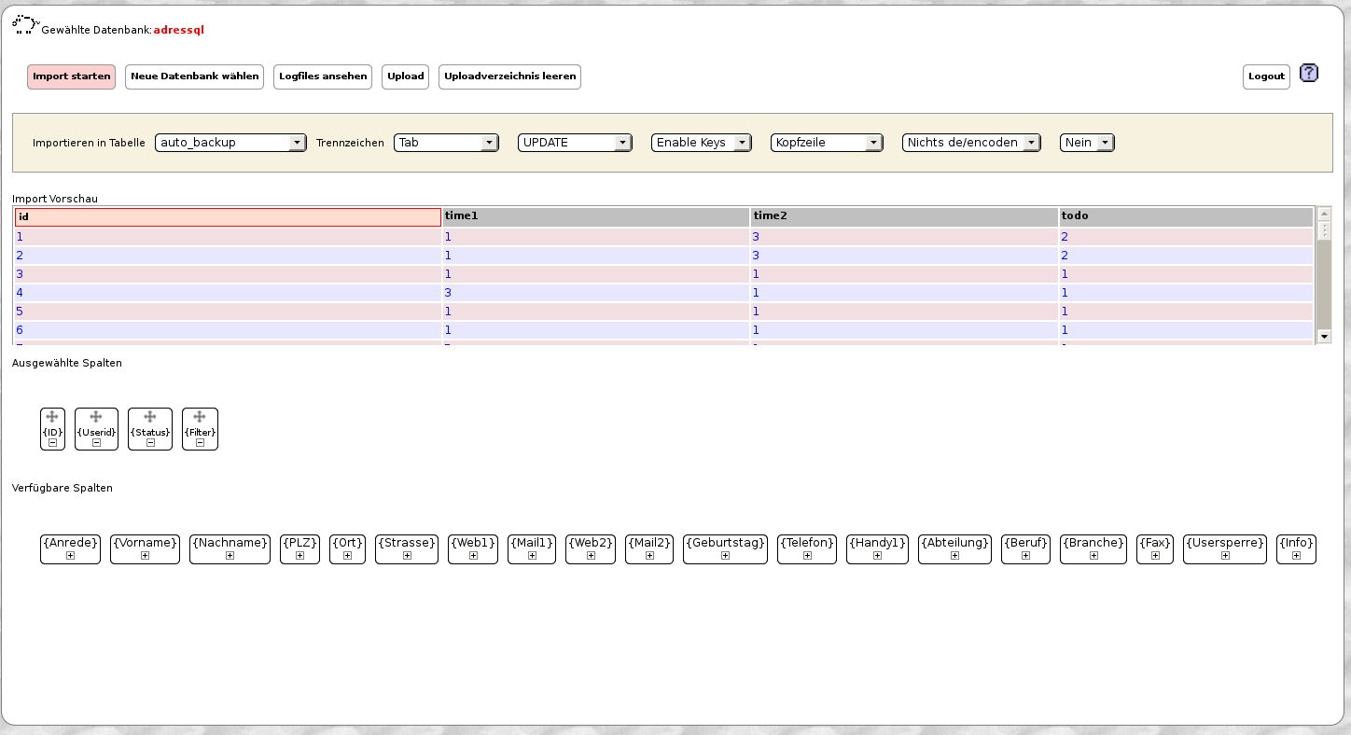Click the Upload button
The image size is (1351, 735).
click(x=406, y=76)
